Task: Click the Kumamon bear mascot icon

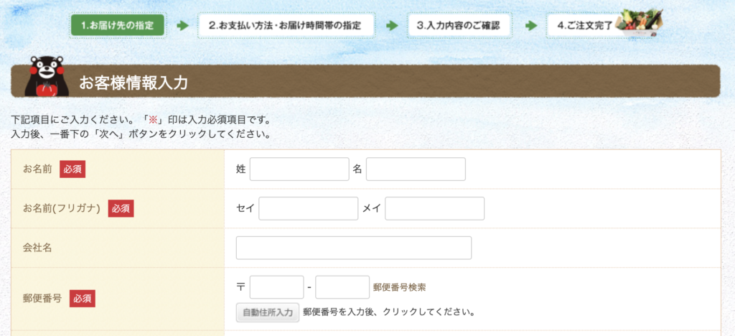Action: click(x=47, y=76)
